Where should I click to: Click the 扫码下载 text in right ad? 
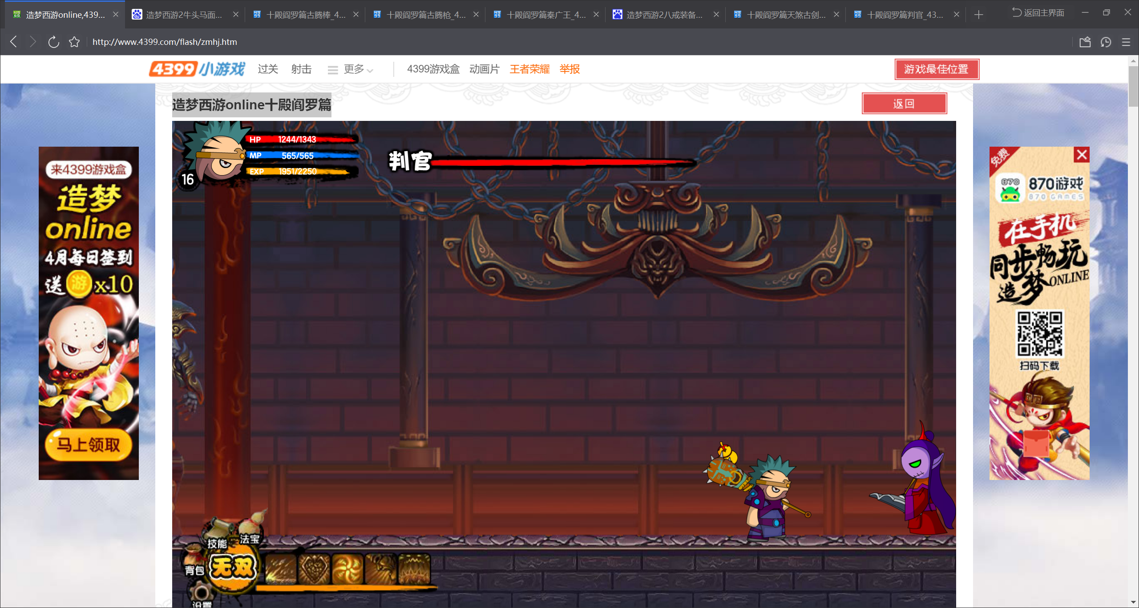(1039, 366)
